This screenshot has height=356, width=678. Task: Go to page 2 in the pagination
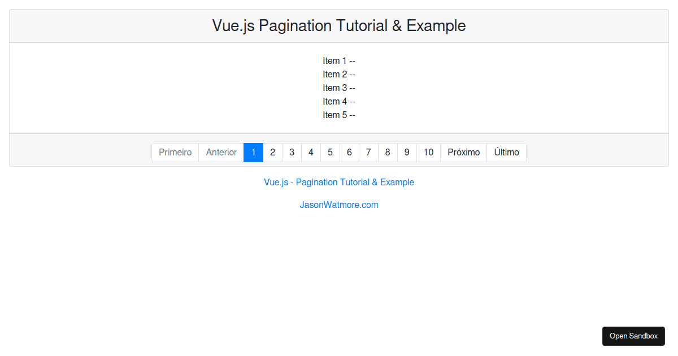coord(272,152)
